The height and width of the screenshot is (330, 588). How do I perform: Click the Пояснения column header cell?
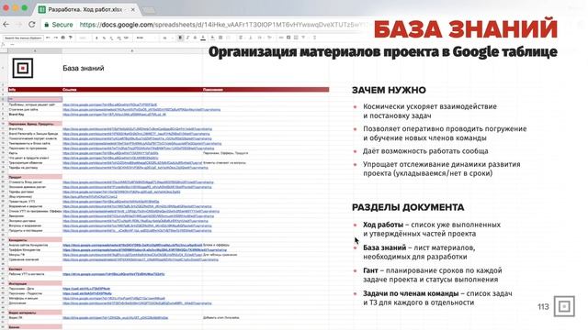(x=266, y=90)
